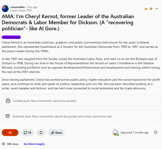The height and width of the screenshot is (149, 162).
Task: Click the Approved 7 months ago label
Action: pos(135,133)
